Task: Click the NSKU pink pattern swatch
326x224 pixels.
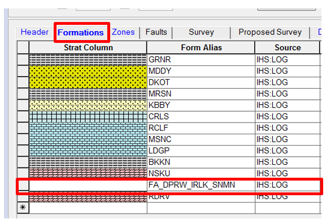Action: coord(88,174)
